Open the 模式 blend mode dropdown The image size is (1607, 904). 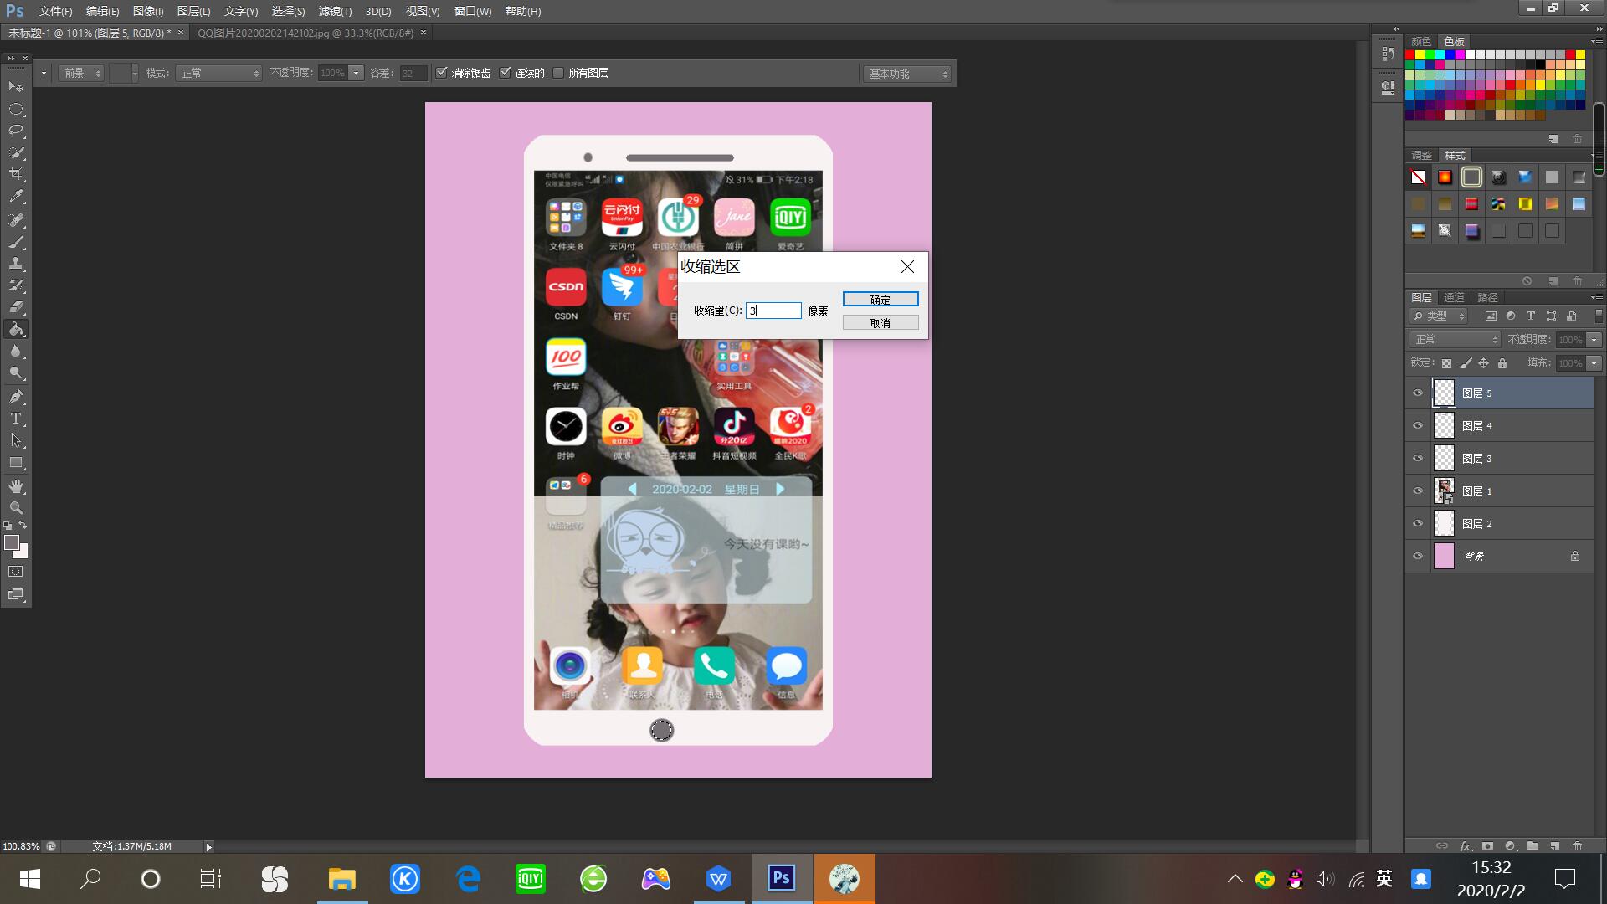tap(219, 74)
